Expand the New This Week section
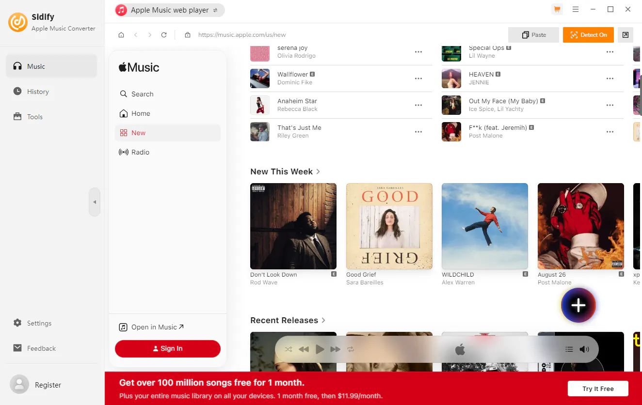This screenshot has height=405, width=642. click(x=285, y=171)
